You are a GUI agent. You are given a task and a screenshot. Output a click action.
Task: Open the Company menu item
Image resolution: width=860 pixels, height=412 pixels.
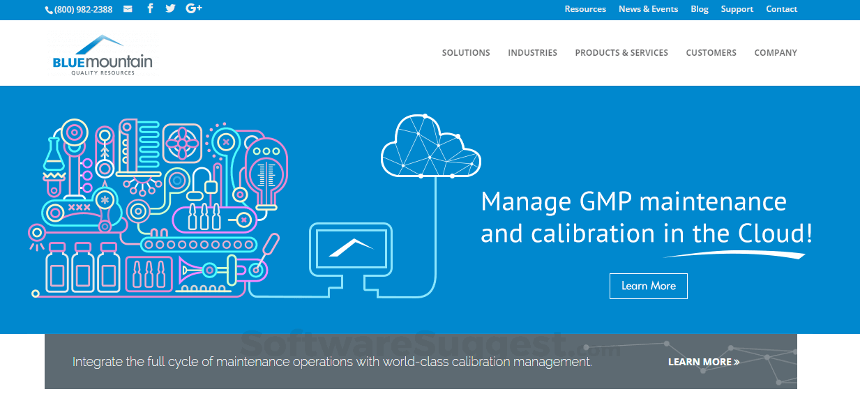(x=776, y=53)
